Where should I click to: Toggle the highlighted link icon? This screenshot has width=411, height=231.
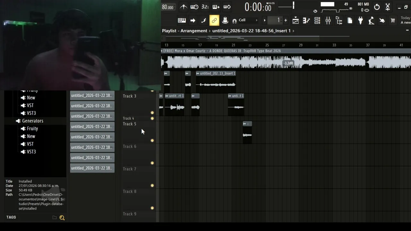[214, 21]
